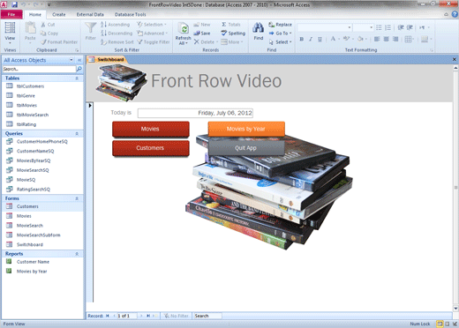Toggle Italic text formatting

pyautogui.click(x=311, y=39)
